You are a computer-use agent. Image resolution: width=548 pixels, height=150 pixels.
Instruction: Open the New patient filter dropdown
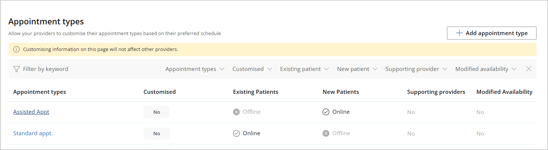point(357,69)
